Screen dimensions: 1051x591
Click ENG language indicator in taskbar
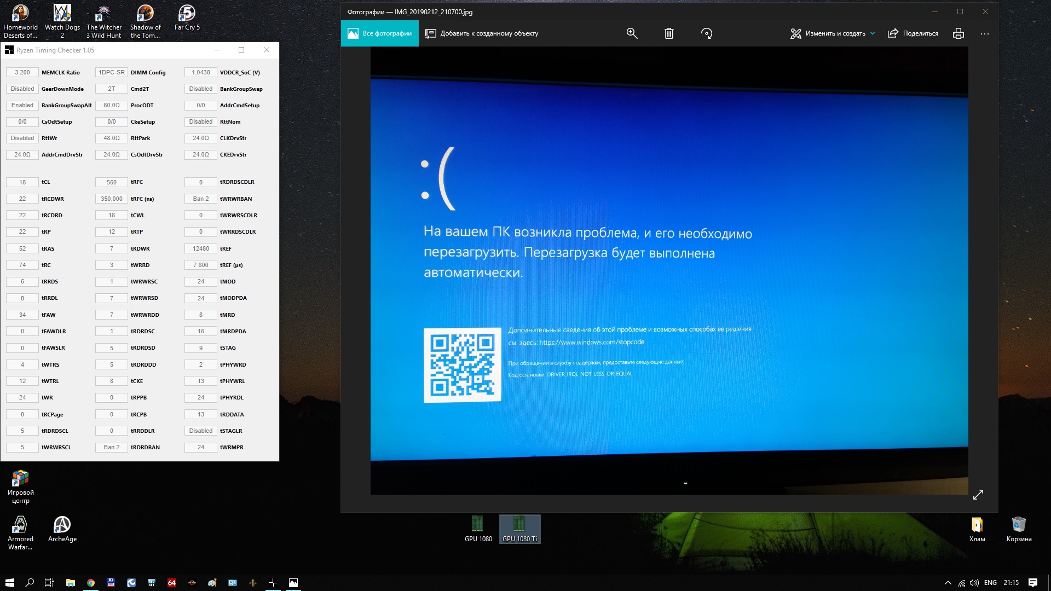(x=990, y=583)
